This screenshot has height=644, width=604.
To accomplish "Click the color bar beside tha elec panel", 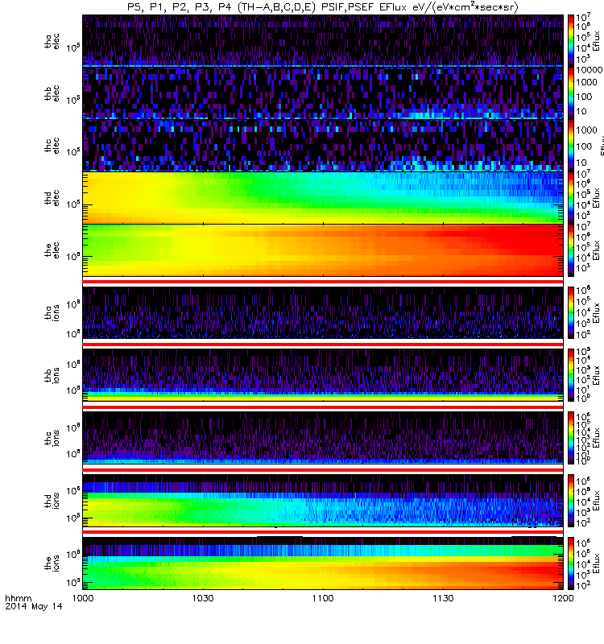I will coord(571,41).
